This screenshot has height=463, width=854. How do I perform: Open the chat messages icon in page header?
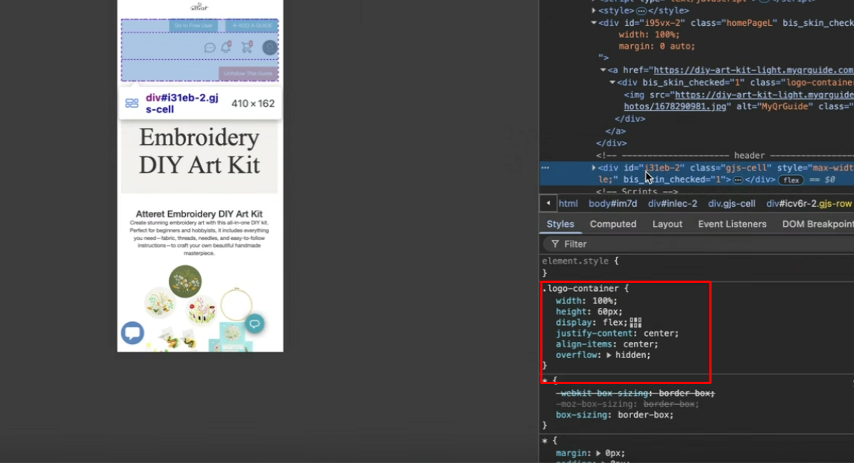pyautogui.click(x=210, y=48)
